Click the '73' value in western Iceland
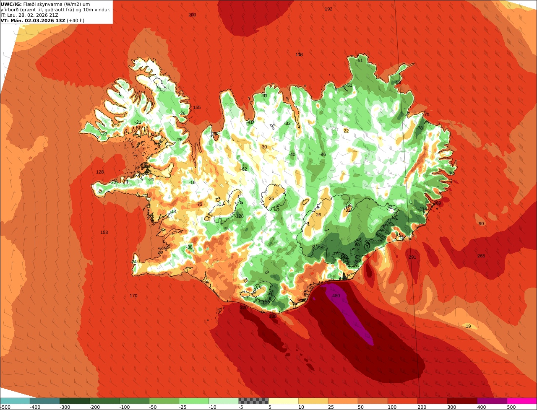This screenshot has width=537, height=410. pos(200,204)
